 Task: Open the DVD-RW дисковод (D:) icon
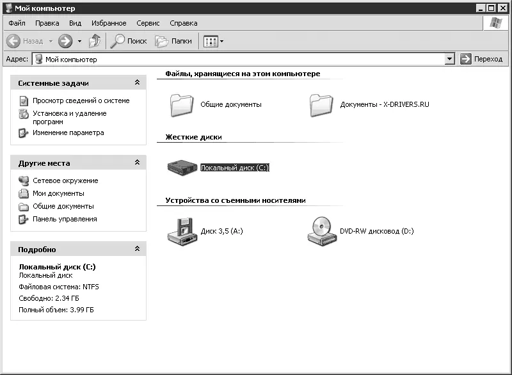tap(322, 230)
